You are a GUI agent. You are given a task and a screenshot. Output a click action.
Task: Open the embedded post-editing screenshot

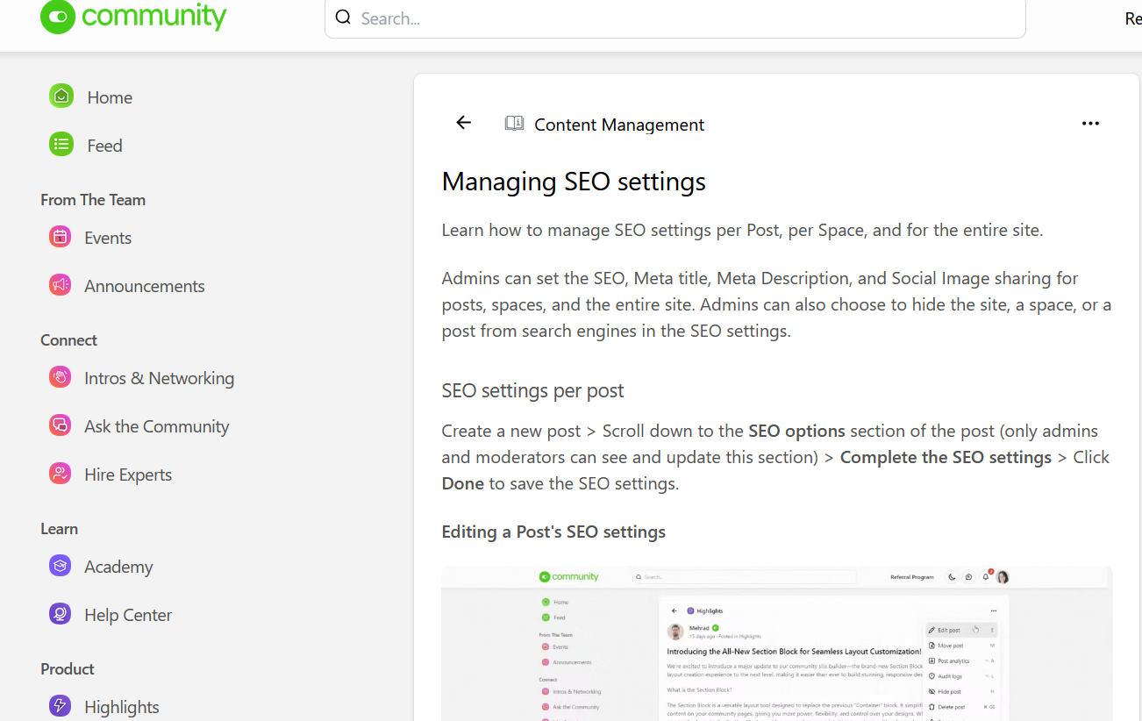(x=776, y=643)
